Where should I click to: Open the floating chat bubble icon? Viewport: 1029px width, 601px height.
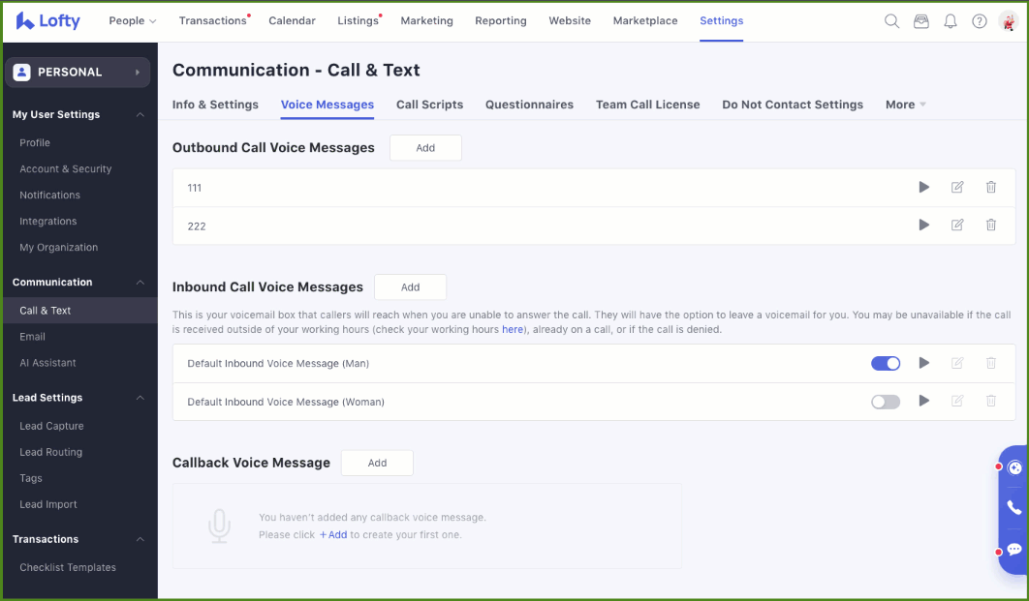pyautogui.click(x=1013, y=550)
